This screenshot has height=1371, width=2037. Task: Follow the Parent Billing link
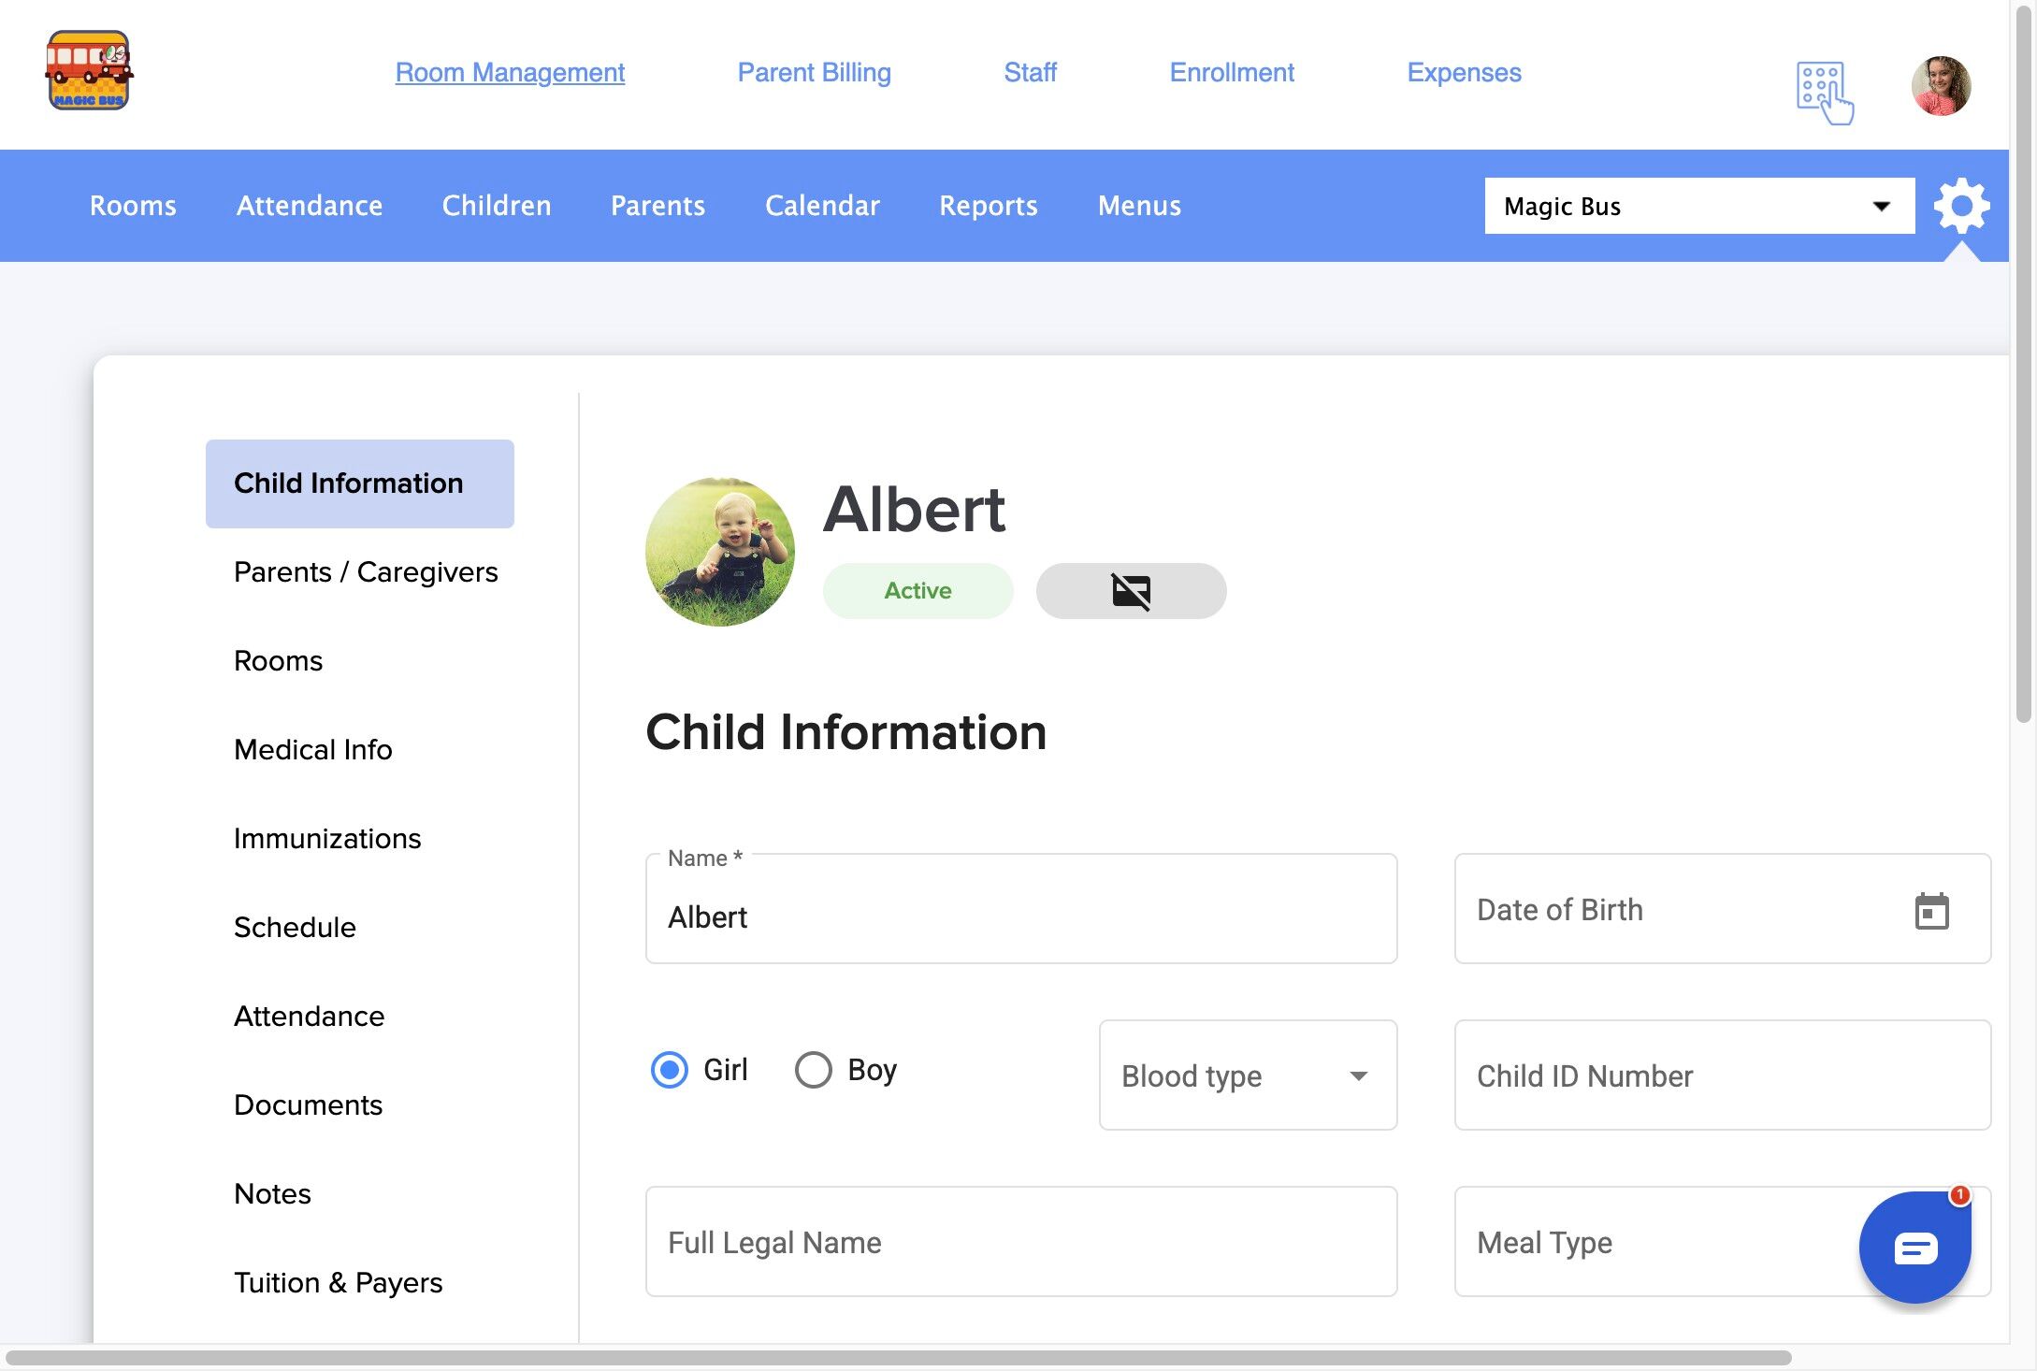[814, 72]
